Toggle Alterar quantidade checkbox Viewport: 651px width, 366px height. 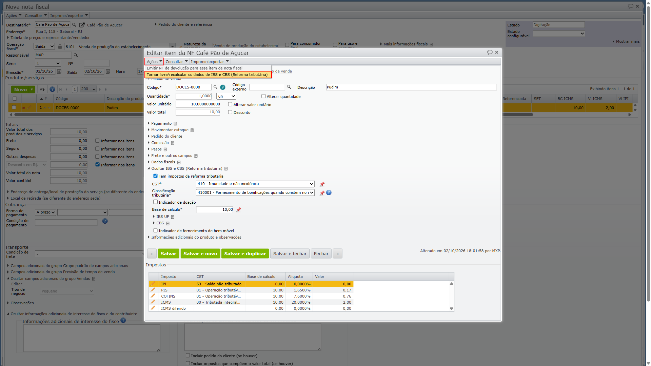pos(263,96)
